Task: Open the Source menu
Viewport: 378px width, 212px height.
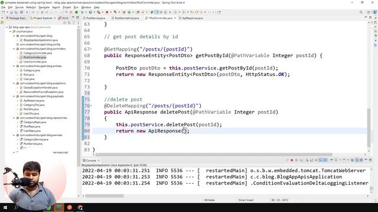Action: pos(19,8)
